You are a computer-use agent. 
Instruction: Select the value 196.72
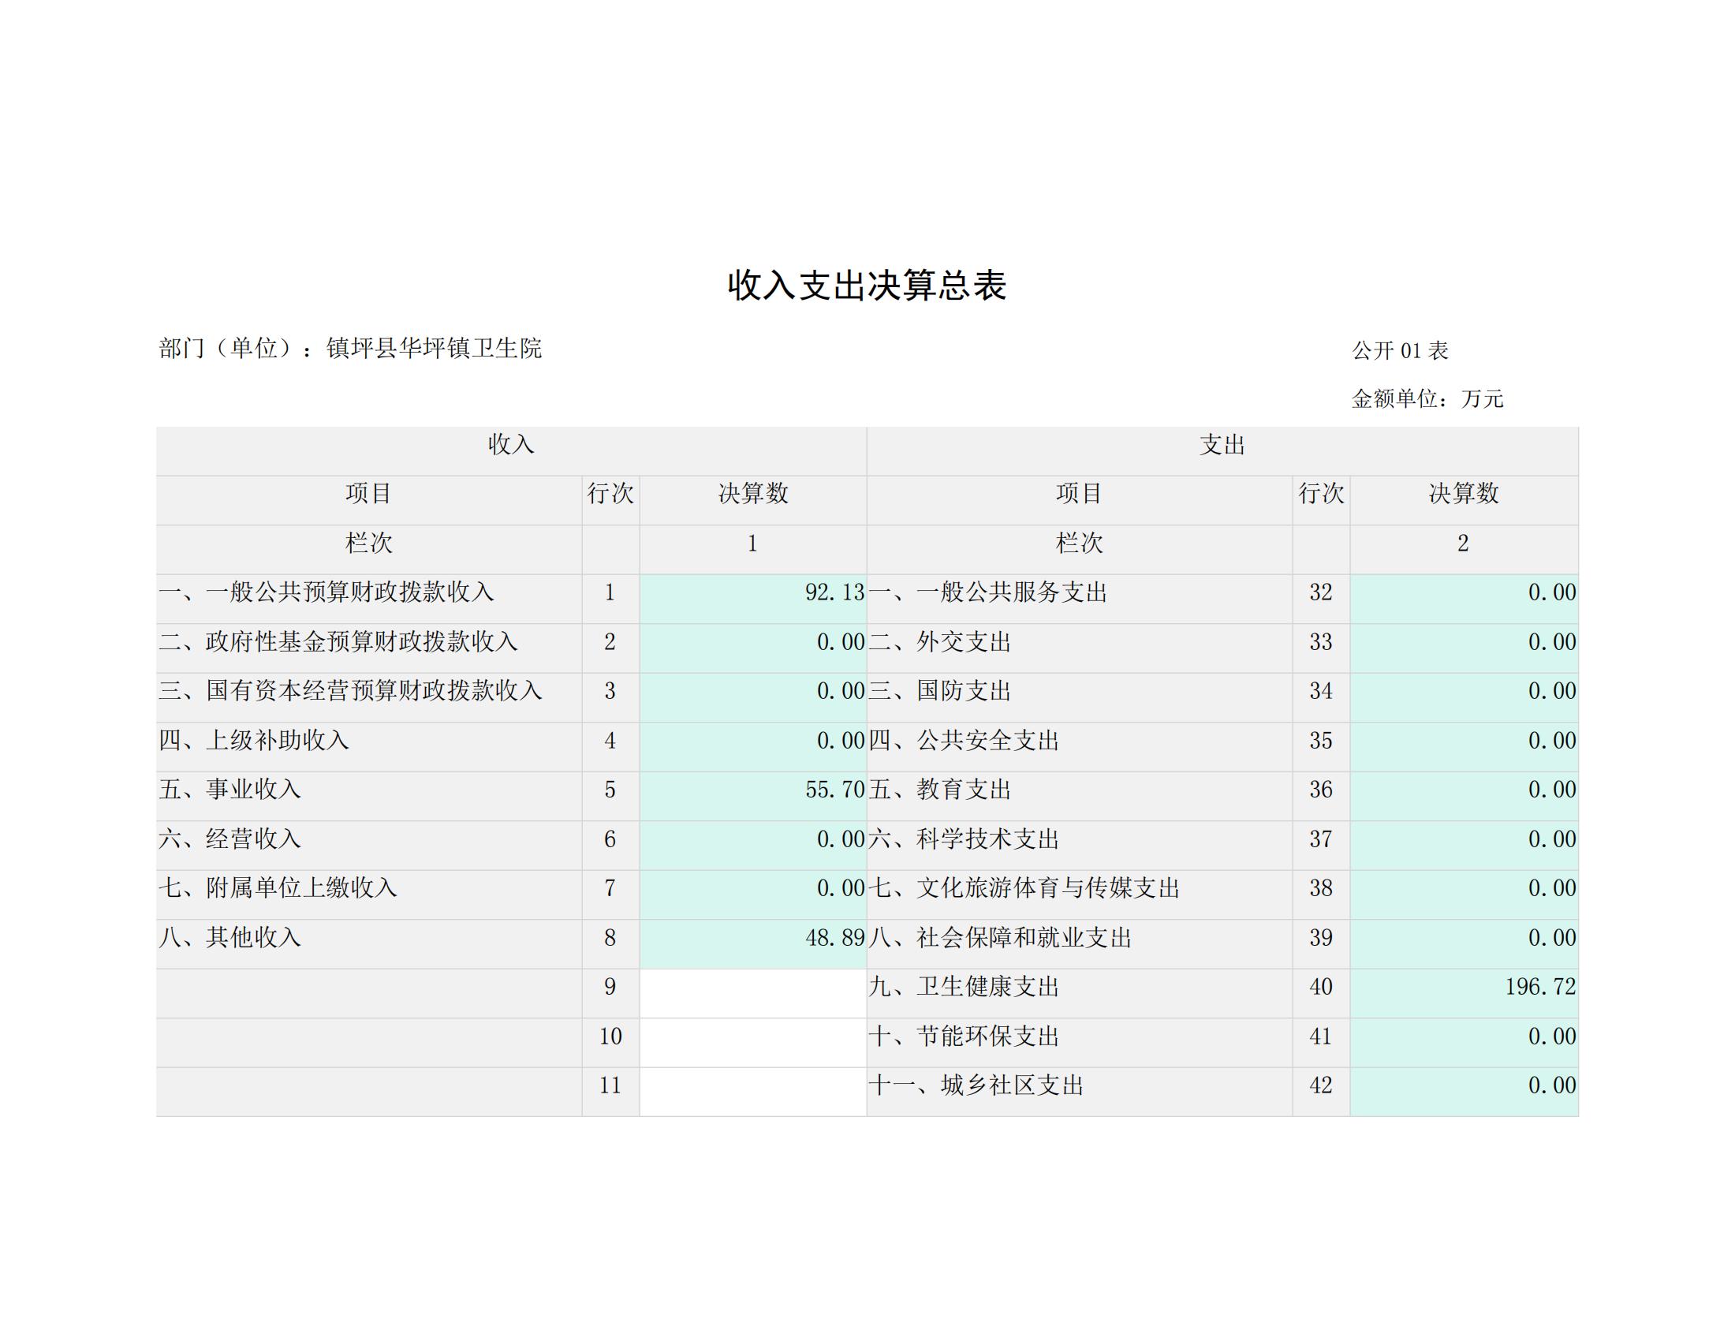1540,987
